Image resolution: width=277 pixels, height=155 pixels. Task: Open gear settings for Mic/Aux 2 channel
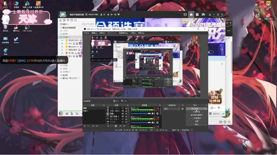coord(158,123)
